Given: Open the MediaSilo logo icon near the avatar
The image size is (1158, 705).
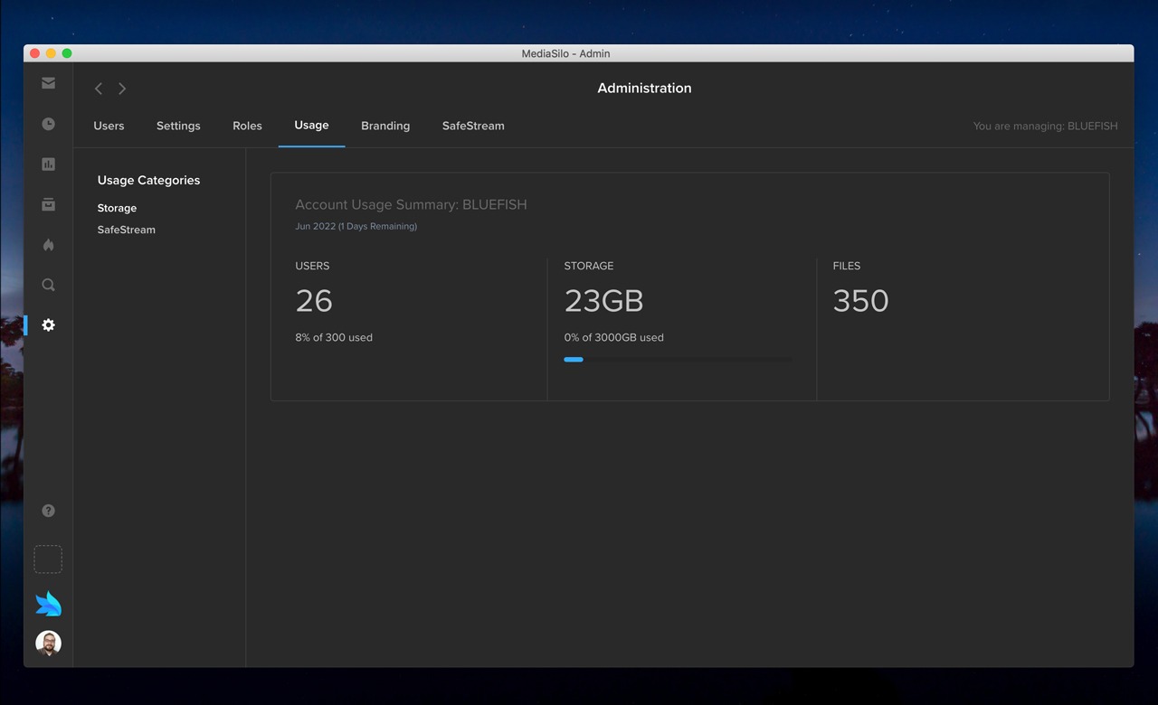Looking at the screenshot, I should coord(48,602).
